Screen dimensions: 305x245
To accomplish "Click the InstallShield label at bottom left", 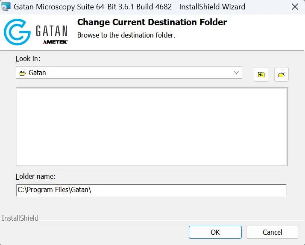I will tap(20, 218).
